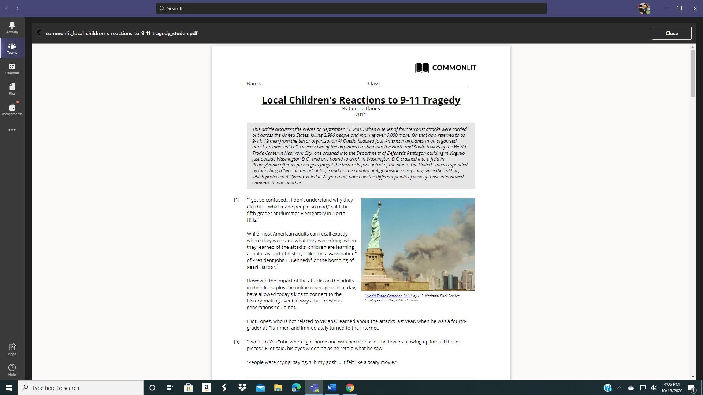Open the Activity feed in Teams

coord(12,27)
